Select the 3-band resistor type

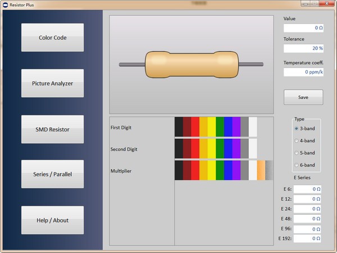point(297,128)
